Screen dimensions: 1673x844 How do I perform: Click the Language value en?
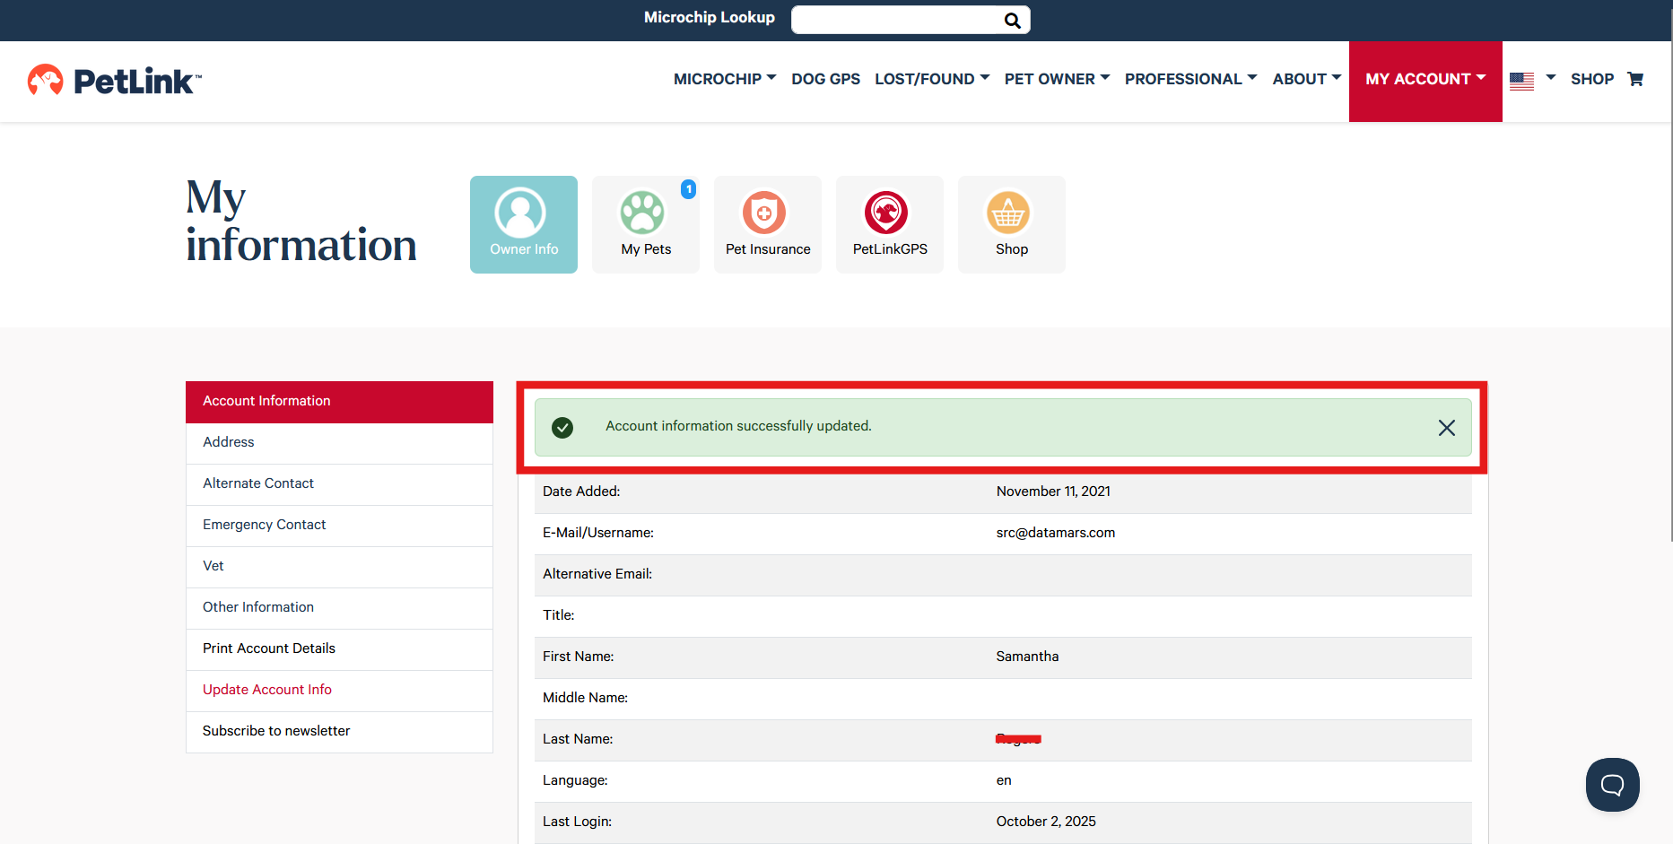click(x=1004, y=780)
